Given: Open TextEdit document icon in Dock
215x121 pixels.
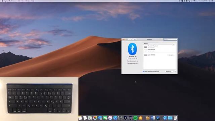Looking at the screenshot, I should (x=85, y=118).
